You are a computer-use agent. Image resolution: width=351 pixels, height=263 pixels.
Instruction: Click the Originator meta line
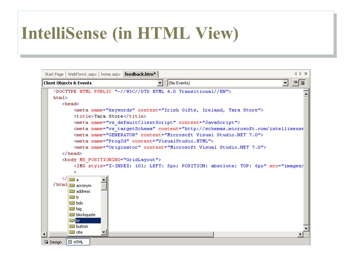coord(170,147)
